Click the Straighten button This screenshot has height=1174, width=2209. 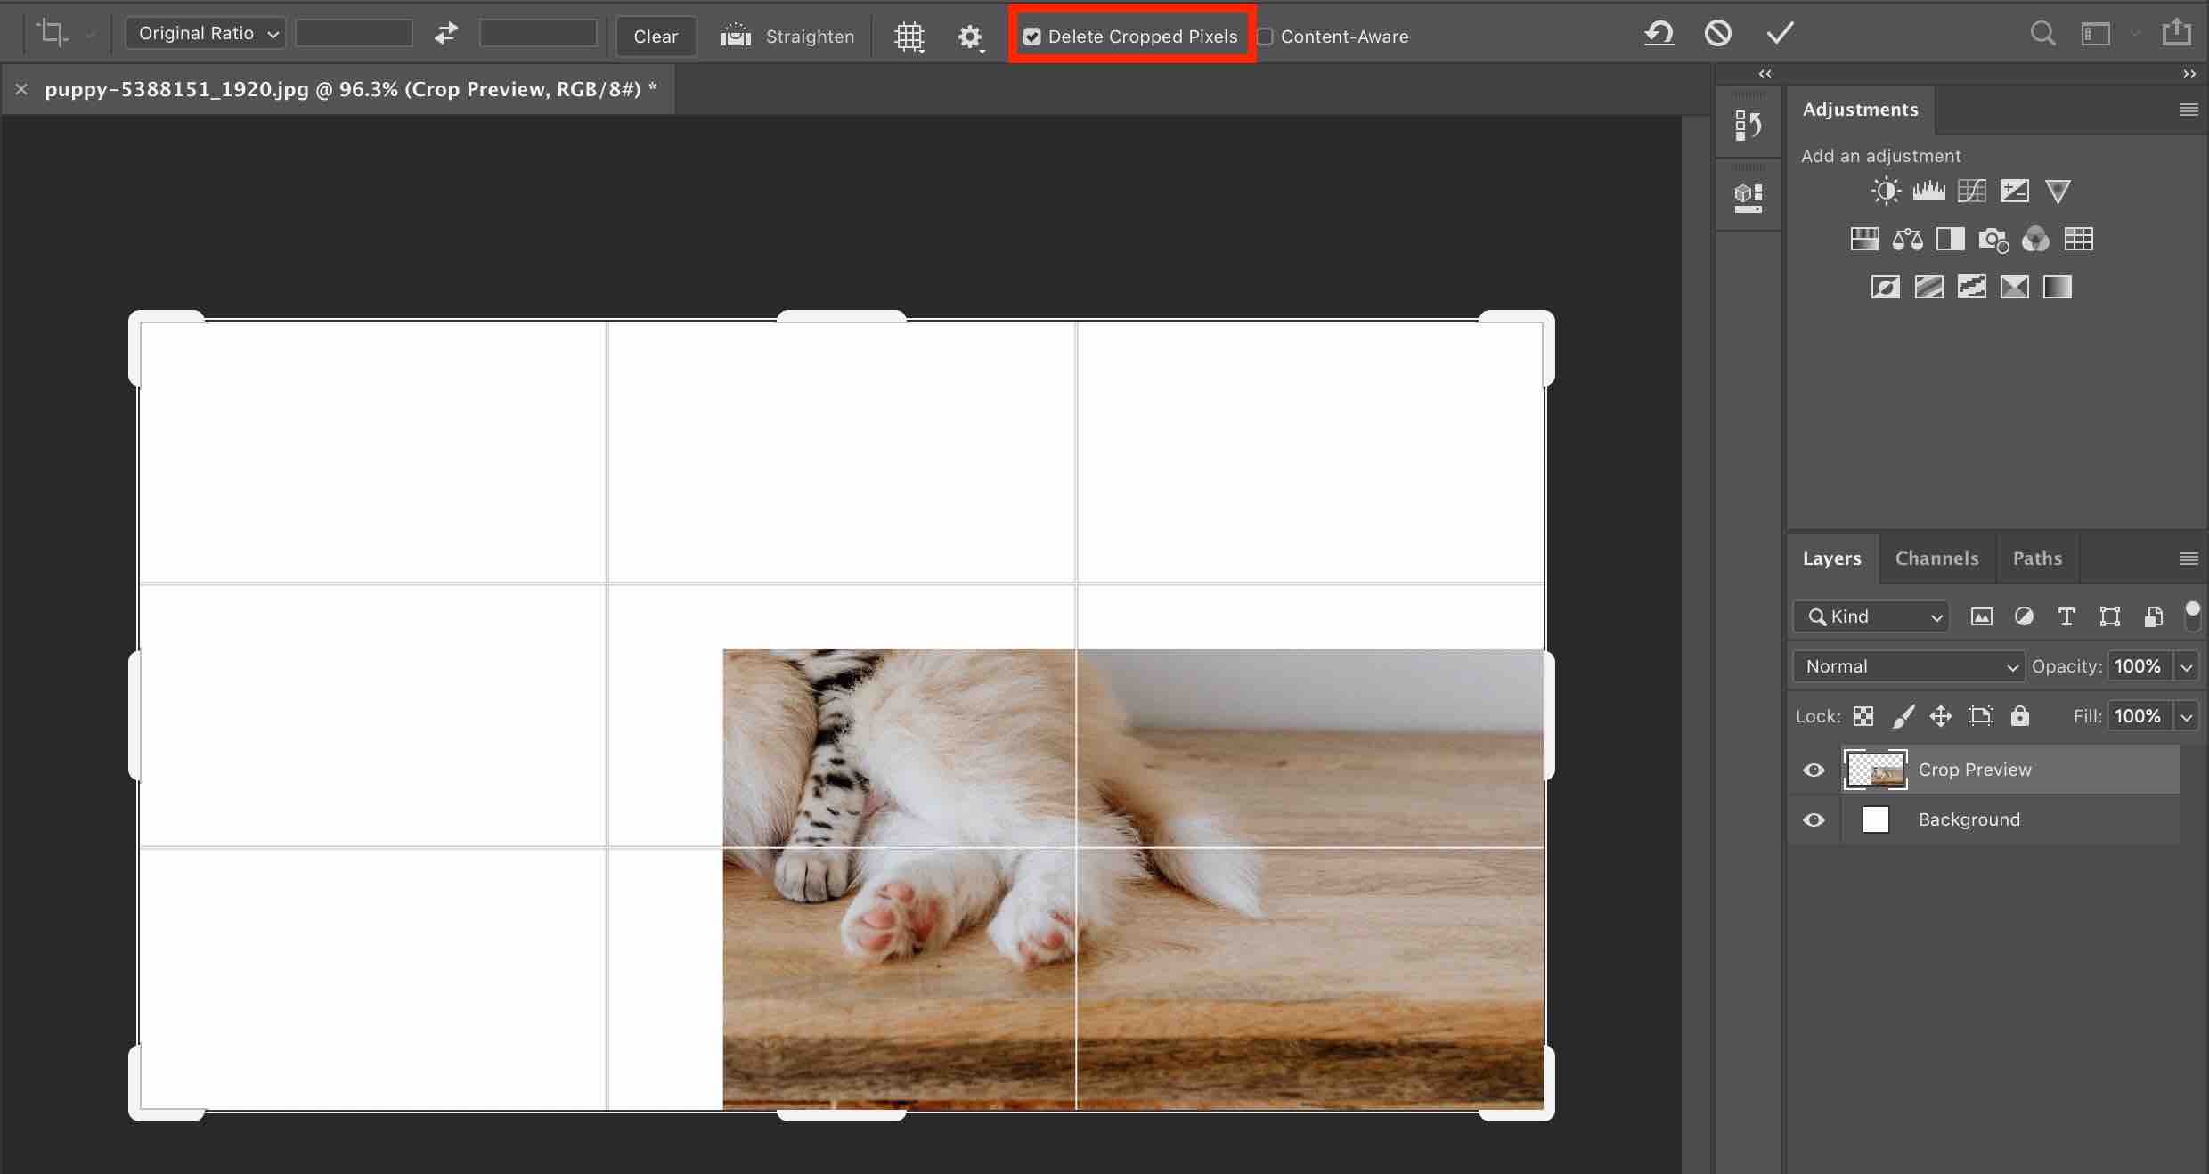787,37
